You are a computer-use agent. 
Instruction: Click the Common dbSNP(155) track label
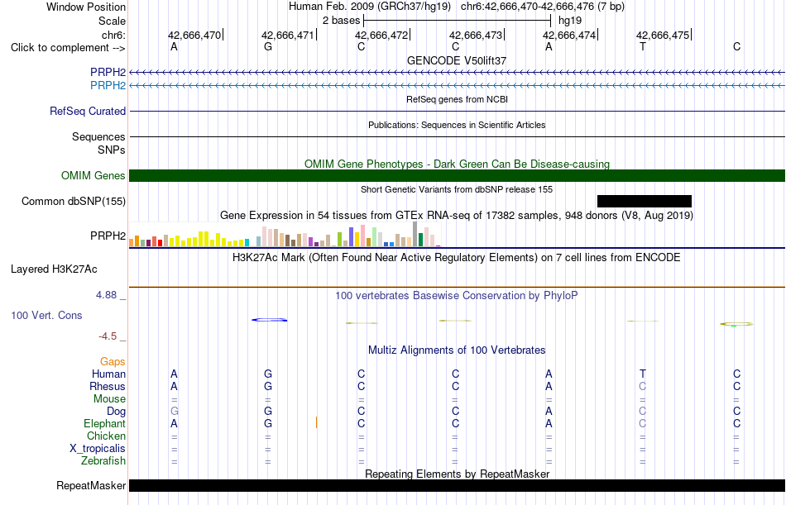[x=73, y=202]
